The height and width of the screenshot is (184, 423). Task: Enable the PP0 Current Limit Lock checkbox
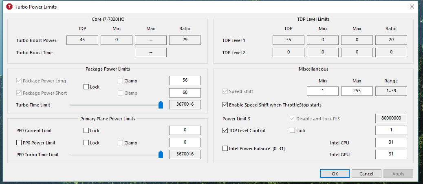pos(86,131)
